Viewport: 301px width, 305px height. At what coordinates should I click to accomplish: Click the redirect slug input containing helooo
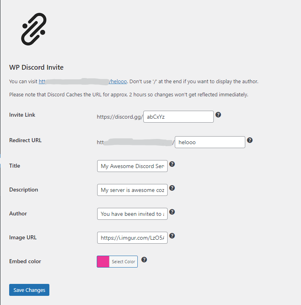(x=210, y=142)
